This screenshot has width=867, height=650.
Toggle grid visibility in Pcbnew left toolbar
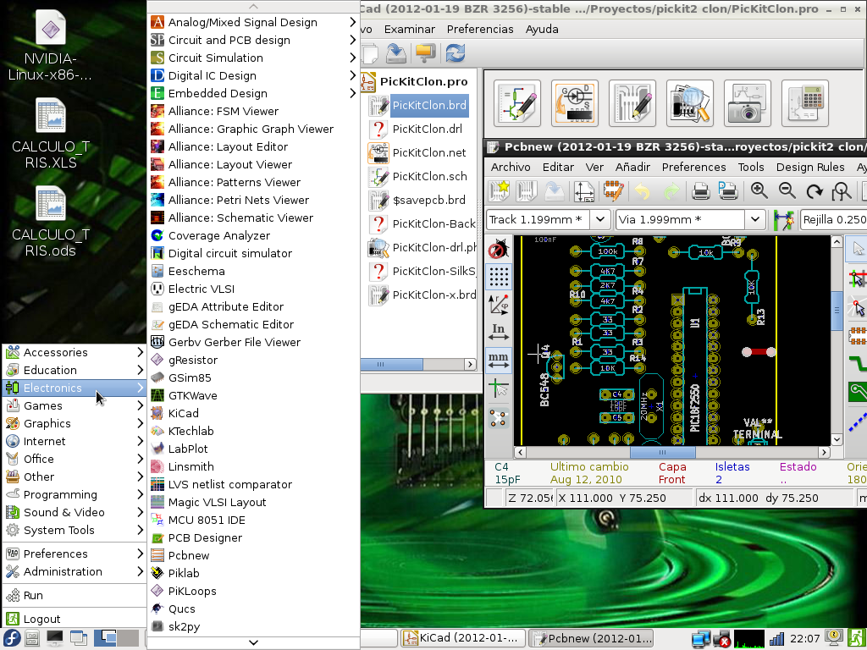coord(499,277)
